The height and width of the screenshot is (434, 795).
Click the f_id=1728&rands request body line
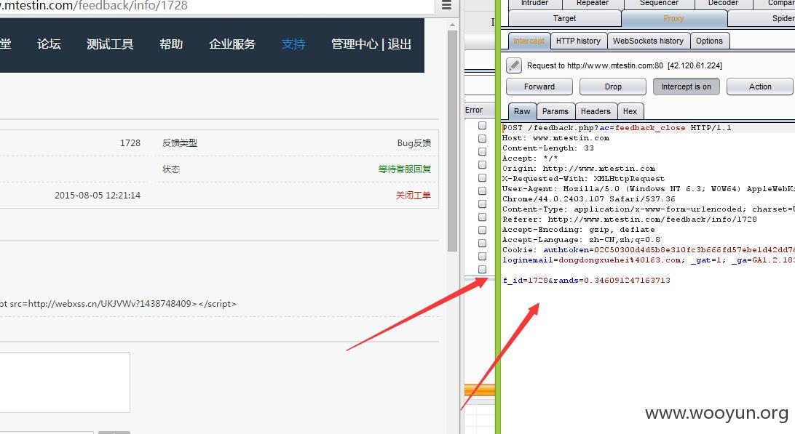[586, 280]
